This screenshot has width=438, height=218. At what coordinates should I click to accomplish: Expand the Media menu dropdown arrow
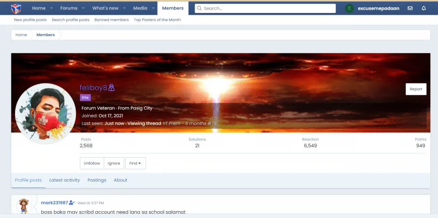coord(153,9)
